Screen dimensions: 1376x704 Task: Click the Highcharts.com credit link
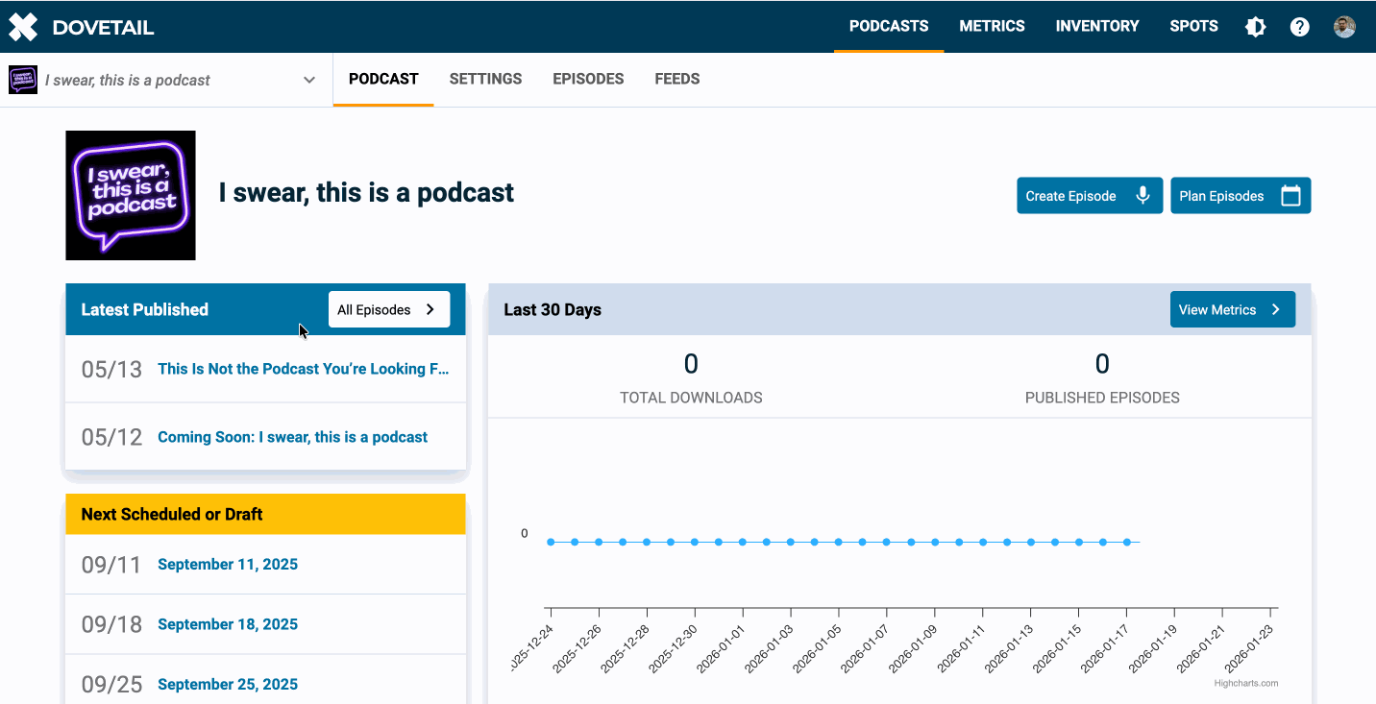(x=1245, y=683)
